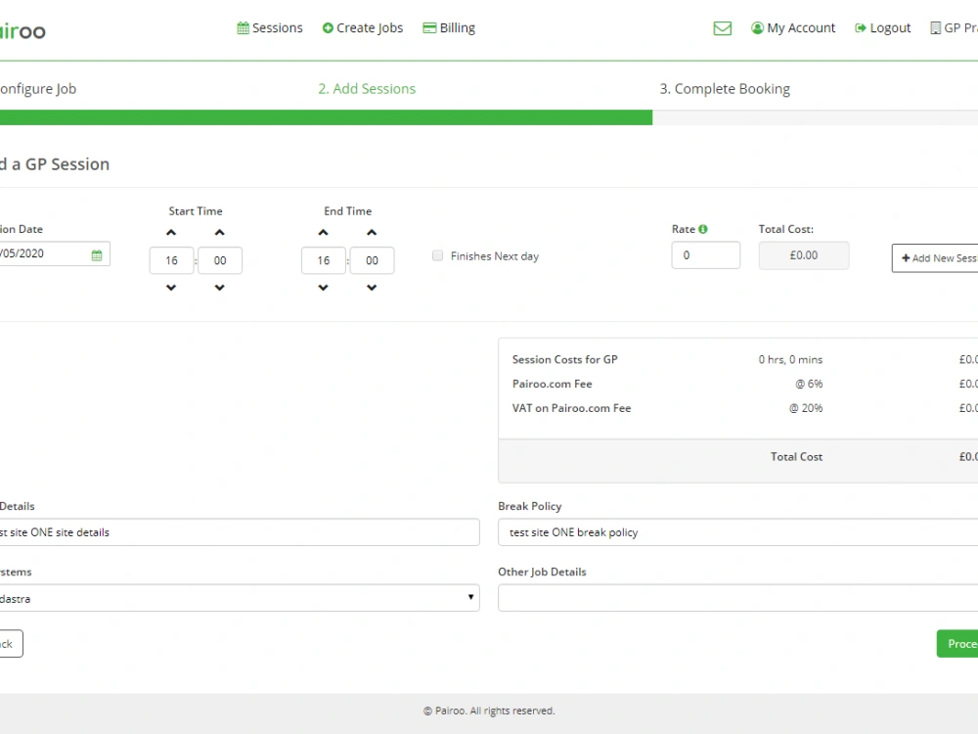Click the calendar icon in date field

click(x=97, y=254)
